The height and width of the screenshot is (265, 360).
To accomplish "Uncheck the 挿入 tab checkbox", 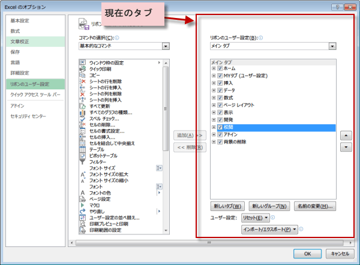I will click(x=220, y=83).
